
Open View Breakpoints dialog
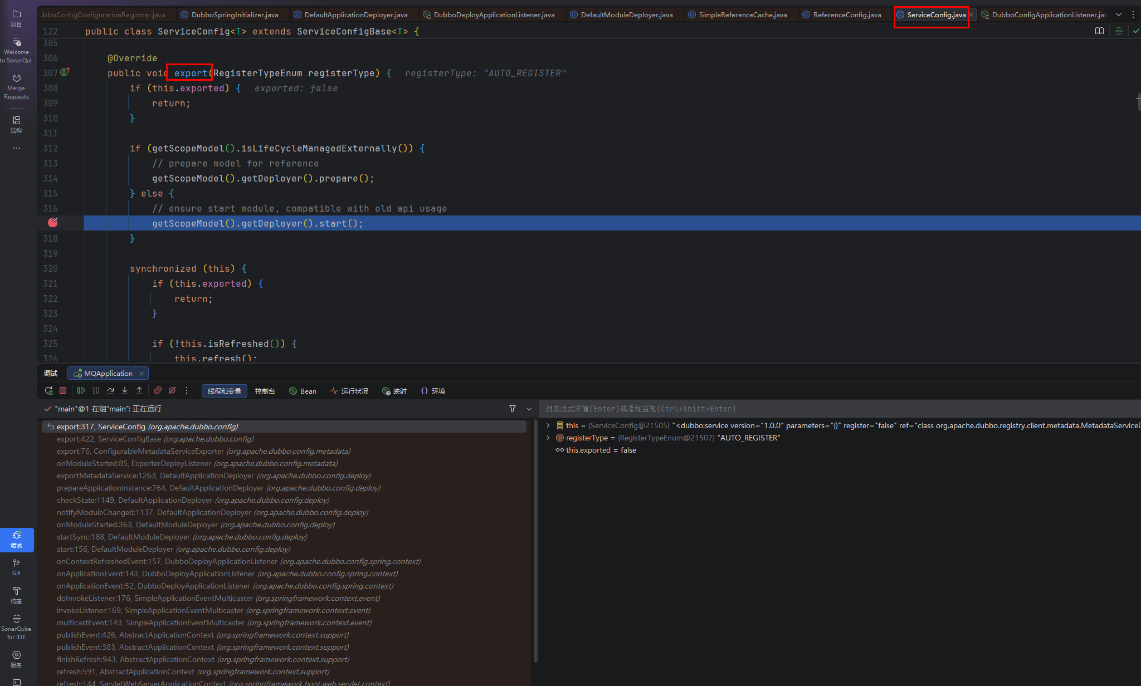coord(158,391)
